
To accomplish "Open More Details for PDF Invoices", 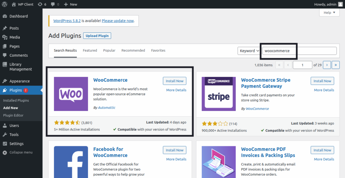I will pyautogui.click(x=324, y=159).
